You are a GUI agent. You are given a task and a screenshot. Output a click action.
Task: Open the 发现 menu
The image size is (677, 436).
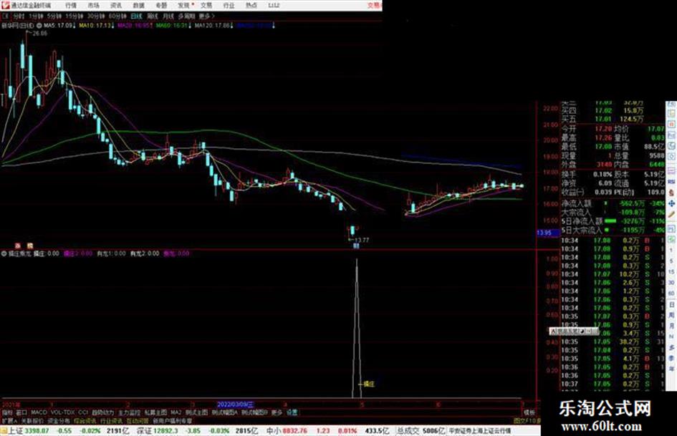tap(184, 6)
